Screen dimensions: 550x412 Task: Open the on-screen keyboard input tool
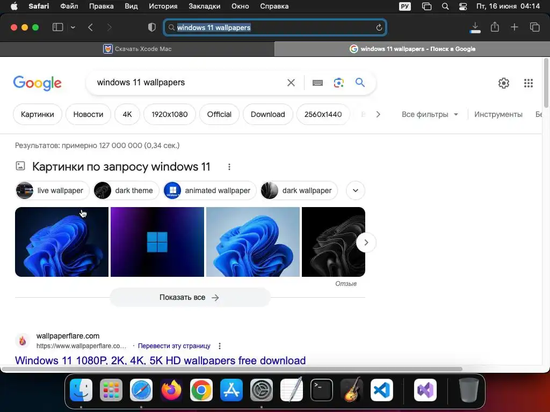pos(317,83)
